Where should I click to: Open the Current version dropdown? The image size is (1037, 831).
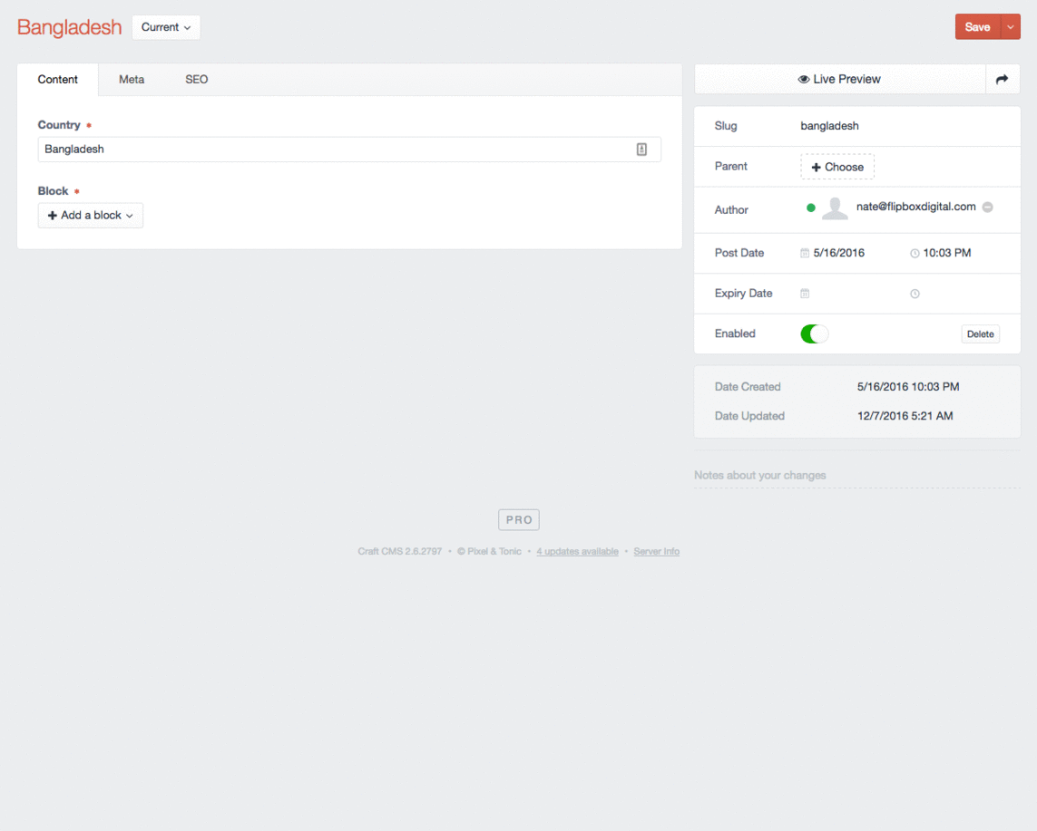tap(166, 27)
